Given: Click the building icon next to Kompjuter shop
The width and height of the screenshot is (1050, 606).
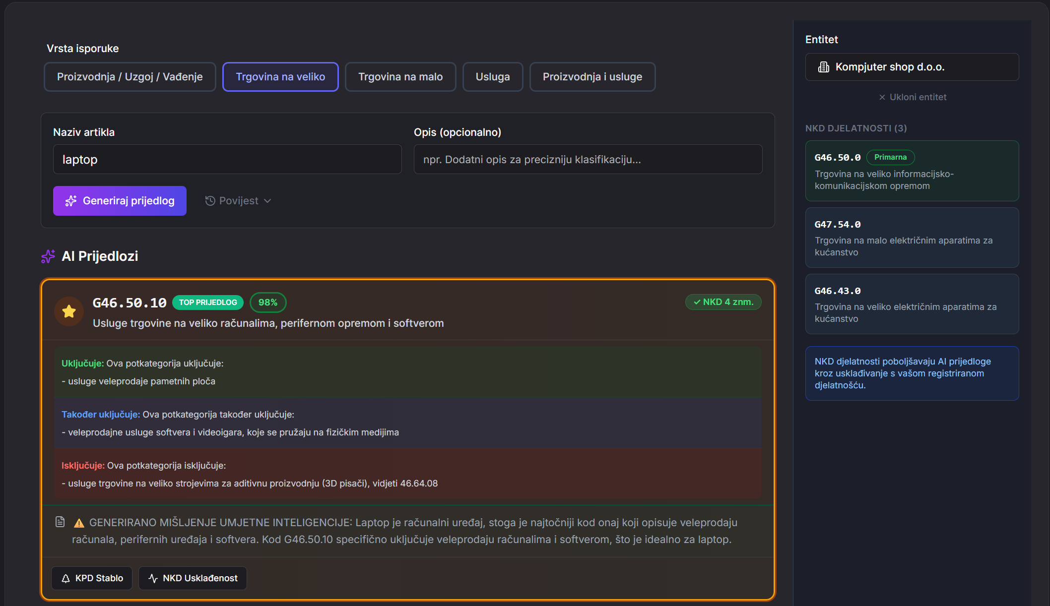Looking at the screenshot, I should click(x=823, y=67).
